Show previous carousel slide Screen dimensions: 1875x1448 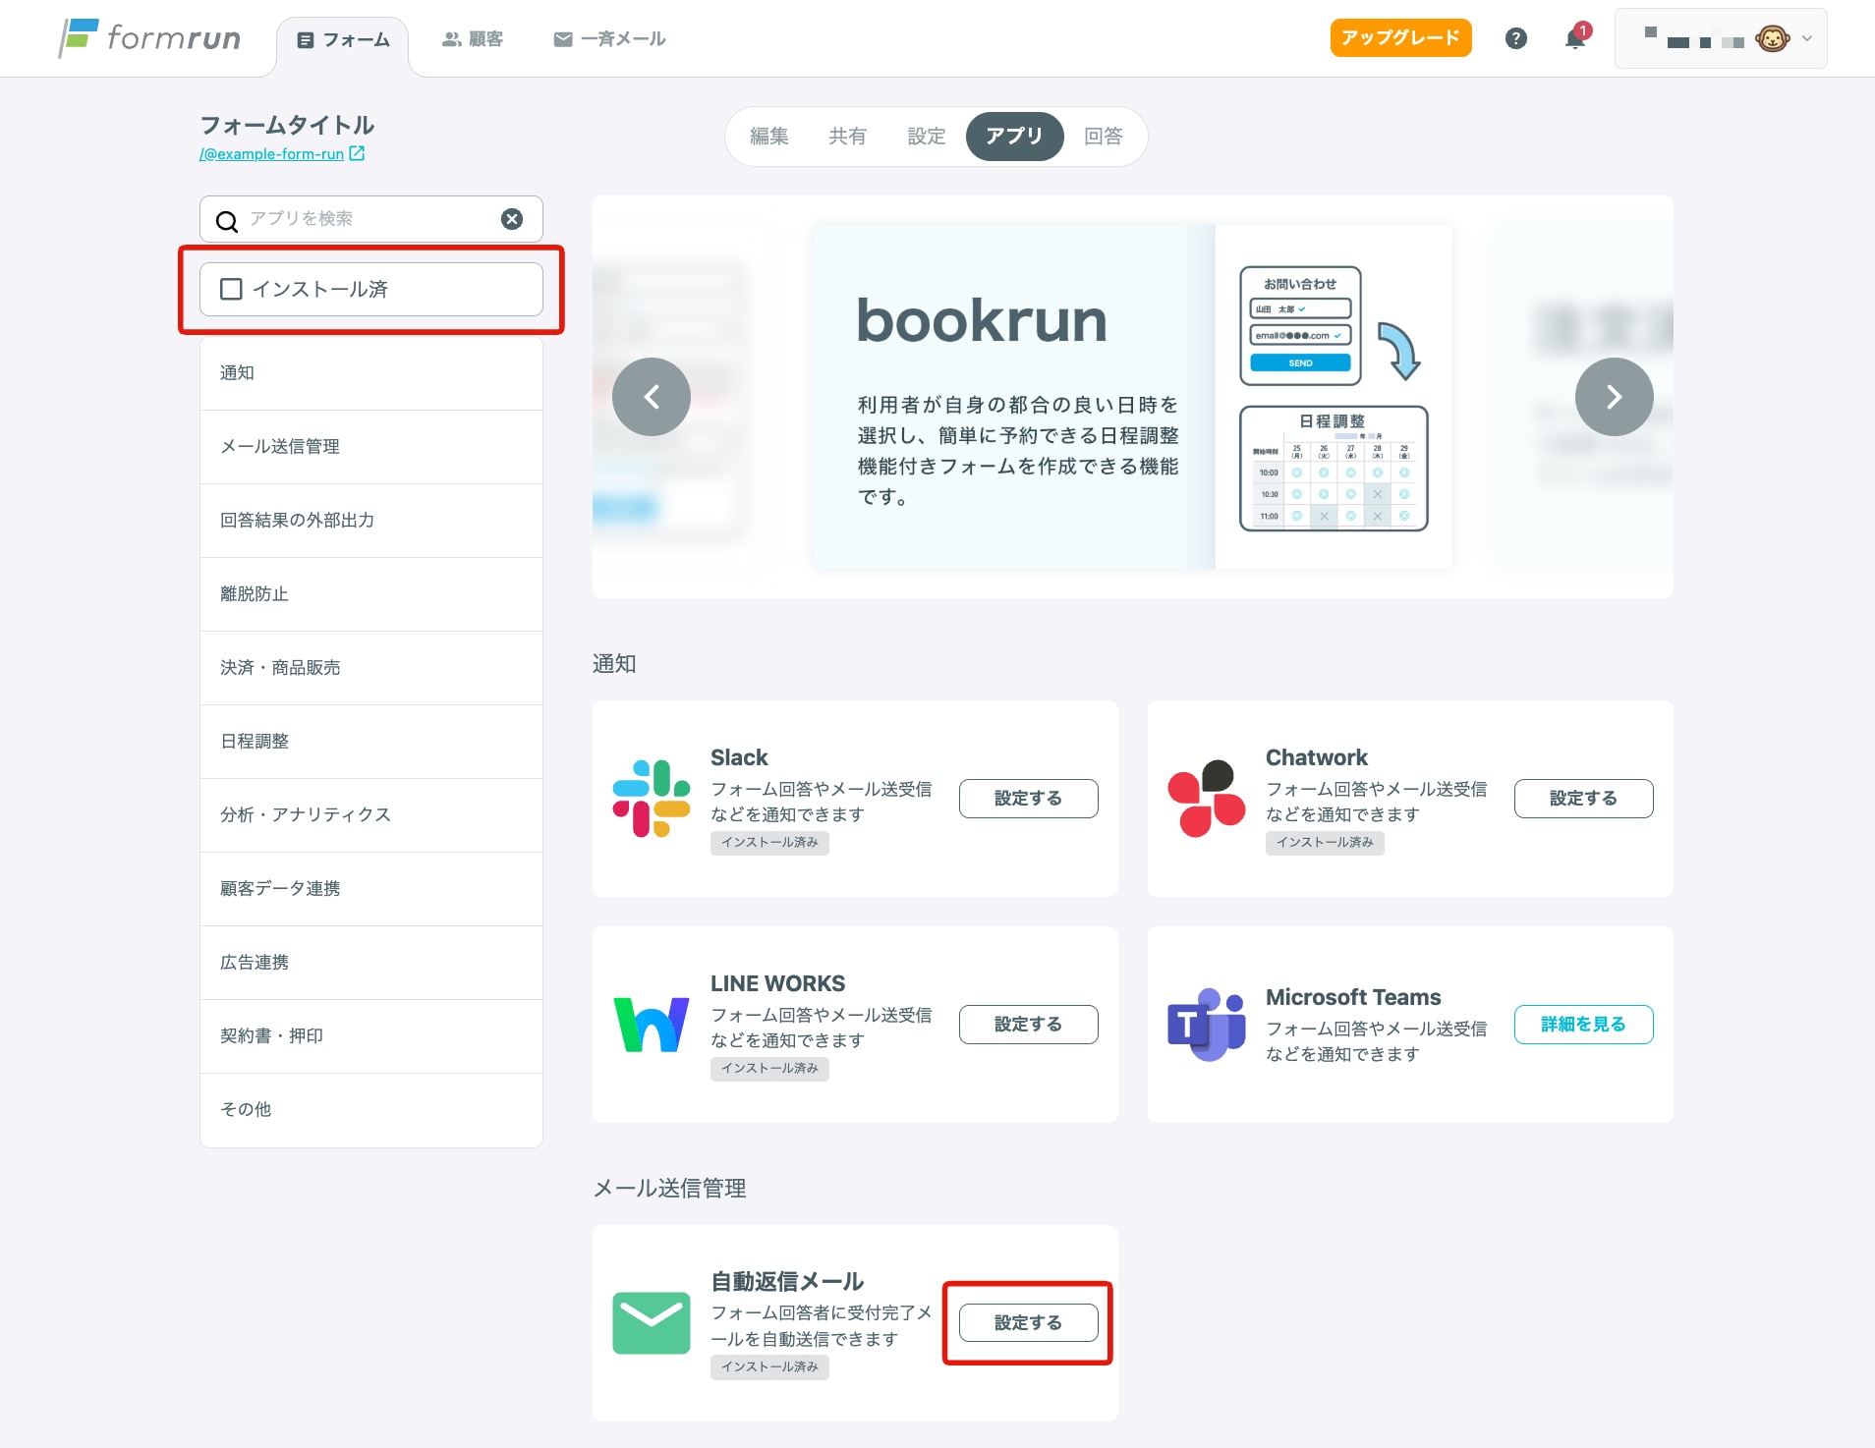point(651,397)
